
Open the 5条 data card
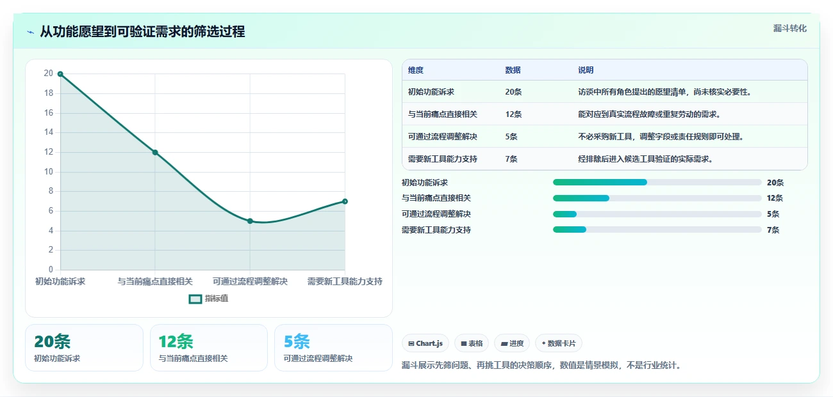333,348
